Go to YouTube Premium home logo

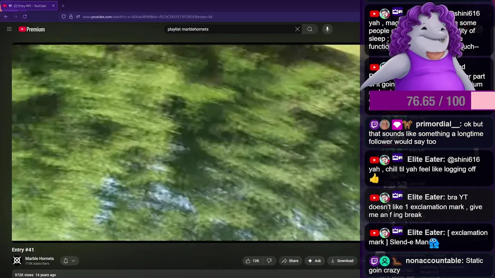(x=31, y=29)
